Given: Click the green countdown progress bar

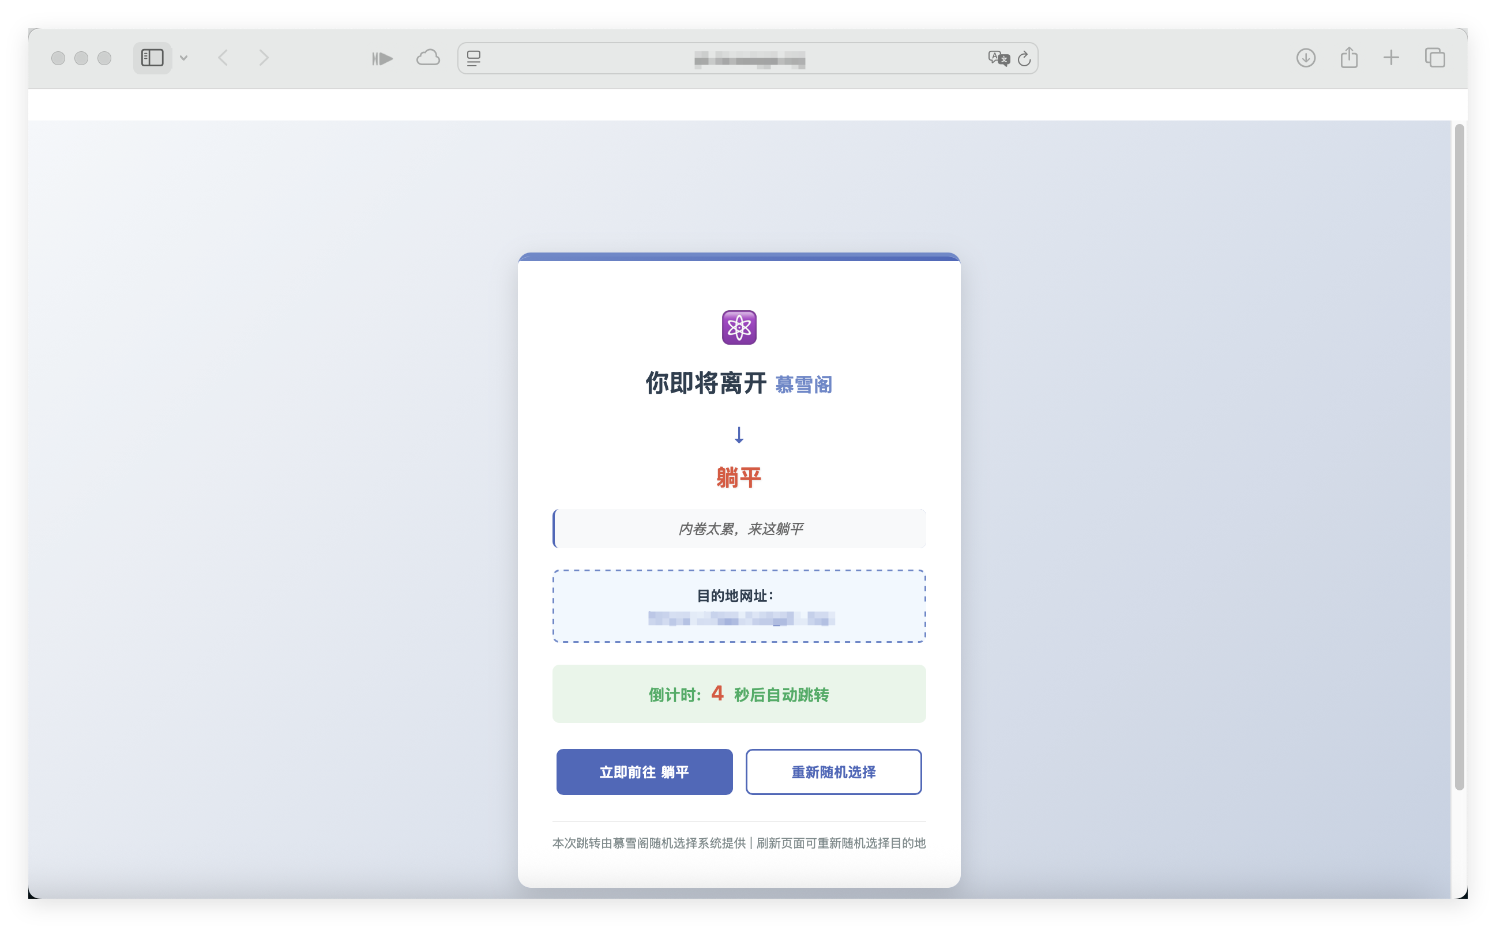Looking at the screenshot, I should tap(739, 694).
